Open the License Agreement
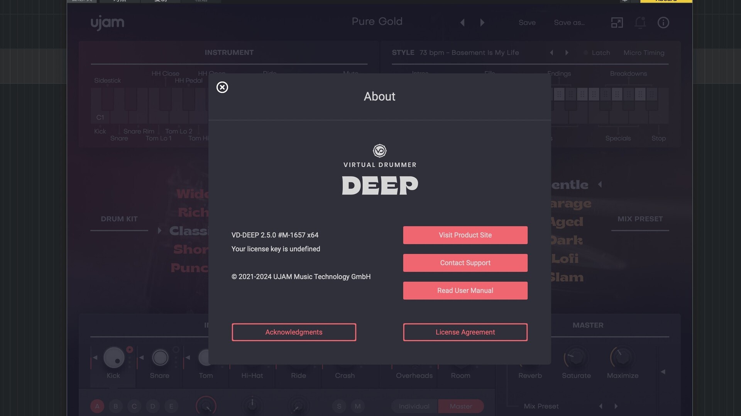 [x=465, y=332]
